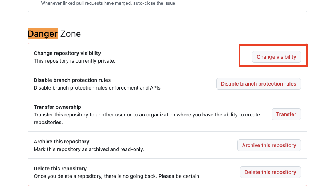This screenshot has height=190, width=331.
Task: Select the bold Delete this repository title
Action: [60, 169]
